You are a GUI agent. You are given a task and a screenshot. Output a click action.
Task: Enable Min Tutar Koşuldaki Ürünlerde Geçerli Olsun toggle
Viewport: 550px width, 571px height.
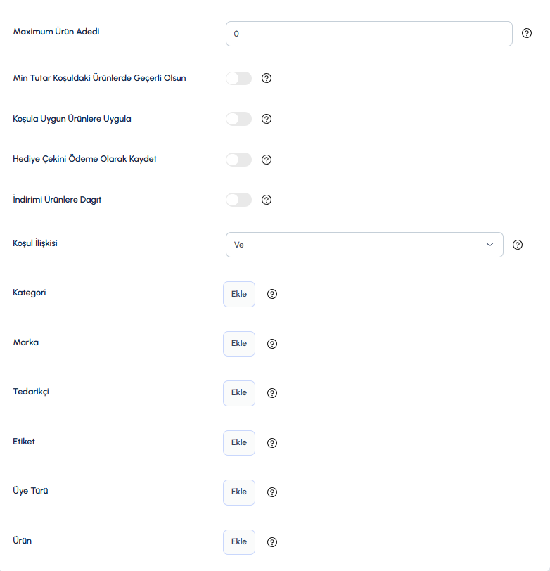238,78
